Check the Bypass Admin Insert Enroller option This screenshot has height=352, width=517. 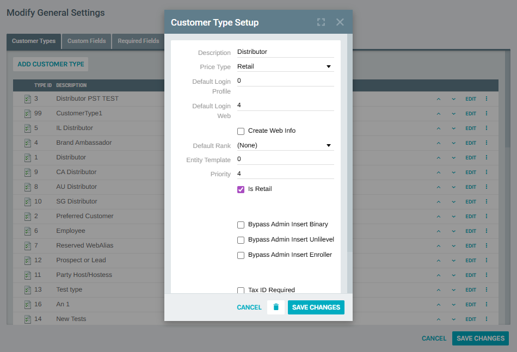[x=241, y=255]
